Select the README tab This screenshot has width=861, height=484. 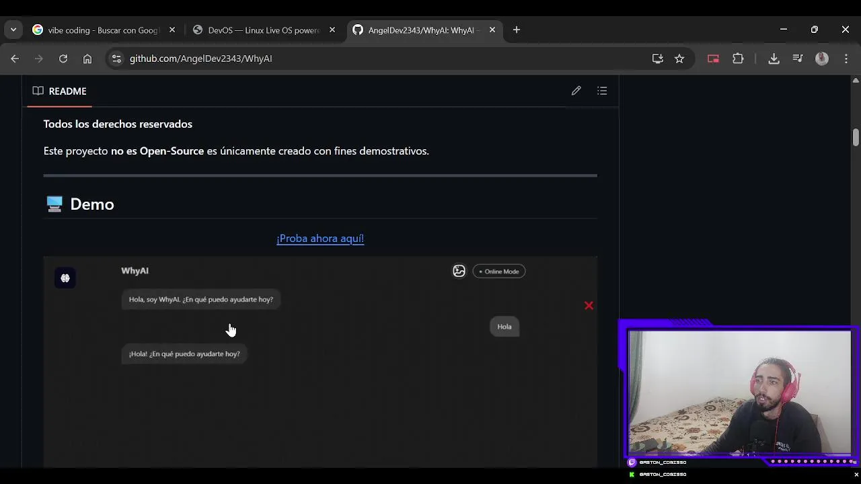(x=59, y=91)
